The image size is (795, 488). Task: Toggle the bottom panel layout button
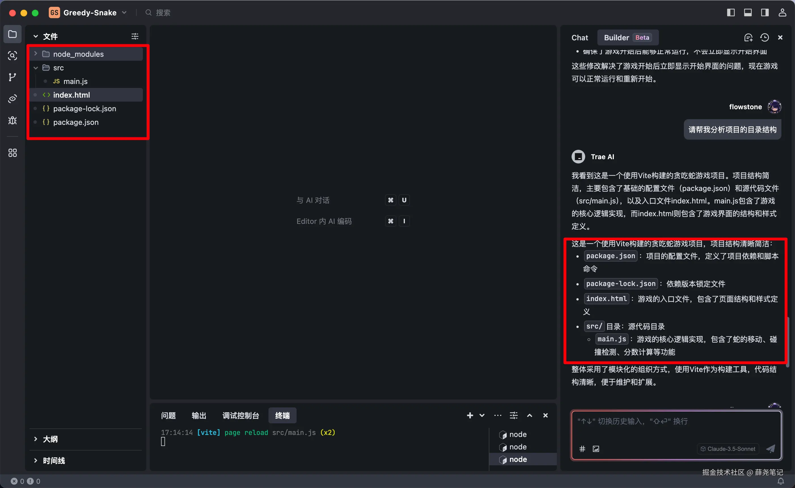(x=748, y=12)
